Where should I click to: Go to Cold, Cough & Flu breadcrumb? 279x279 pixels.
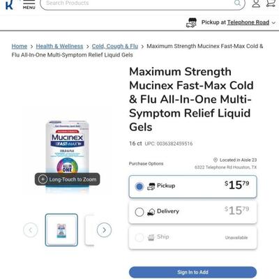click(115, 46)
